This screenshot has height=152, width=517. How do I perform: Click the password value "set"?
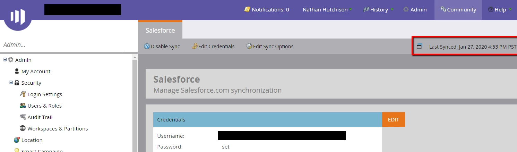coord(226,147)
